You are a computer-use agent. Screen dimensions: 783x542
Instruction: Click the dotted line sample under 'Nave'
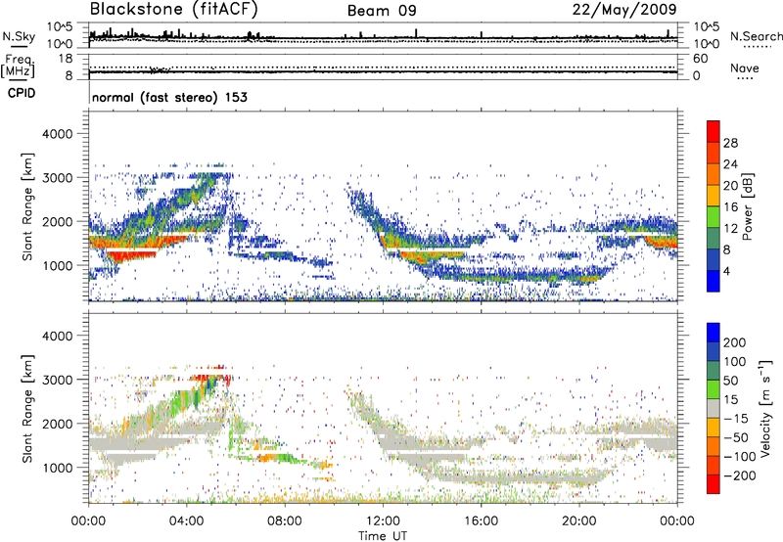point(745,78)
